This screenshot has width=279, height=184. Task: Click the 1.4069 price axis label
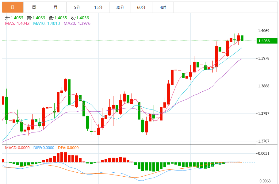264,31
